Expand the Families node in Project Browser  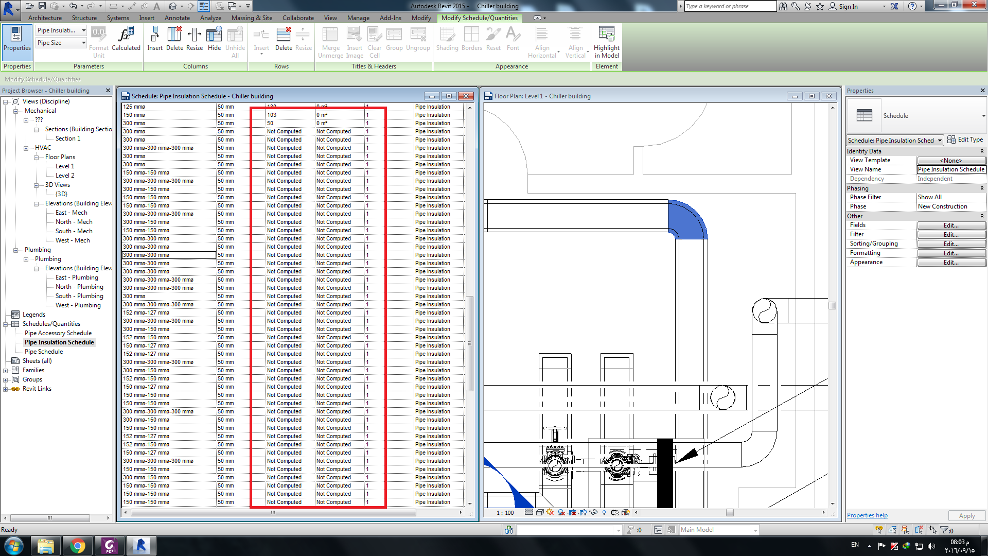pos(5,370)
